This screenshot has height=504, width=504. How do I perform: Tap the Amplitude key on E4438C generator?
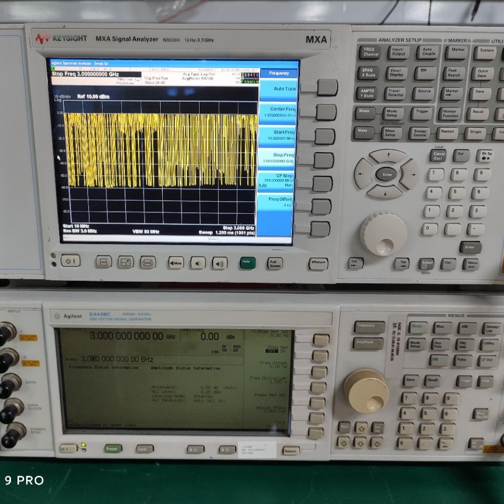(x=368, y=343)
